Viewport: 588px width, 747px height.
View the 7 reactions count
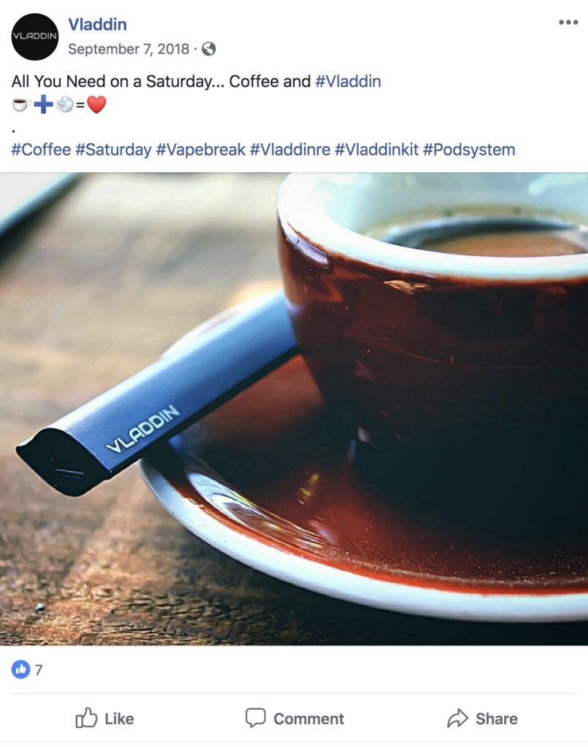point(39,670)
